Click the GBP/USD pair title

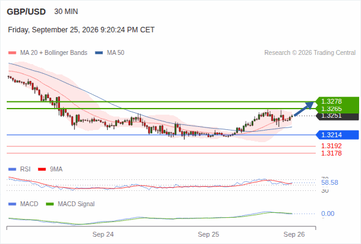click(26, 12)
